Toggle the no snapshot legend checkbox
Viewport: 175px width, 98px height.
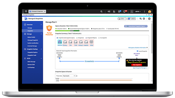99,38
